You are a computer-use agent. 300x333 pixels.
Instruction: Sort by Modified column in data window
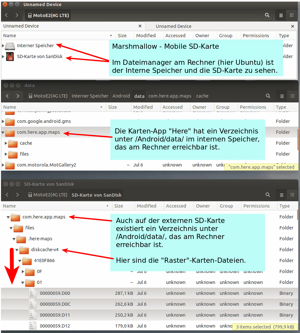146,107
